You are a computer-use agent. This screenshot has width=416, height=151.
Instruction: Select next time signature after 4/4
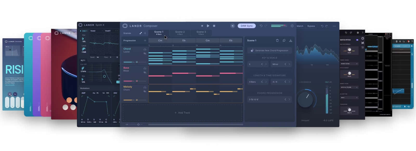289,82
